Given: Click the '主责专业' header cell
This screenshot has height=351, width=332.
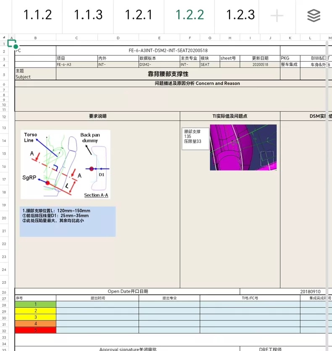Looking at the screenshot, I should 190,58.
